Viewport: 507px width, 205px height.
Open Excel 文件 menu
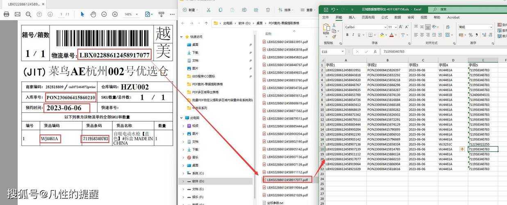point(325,18)
